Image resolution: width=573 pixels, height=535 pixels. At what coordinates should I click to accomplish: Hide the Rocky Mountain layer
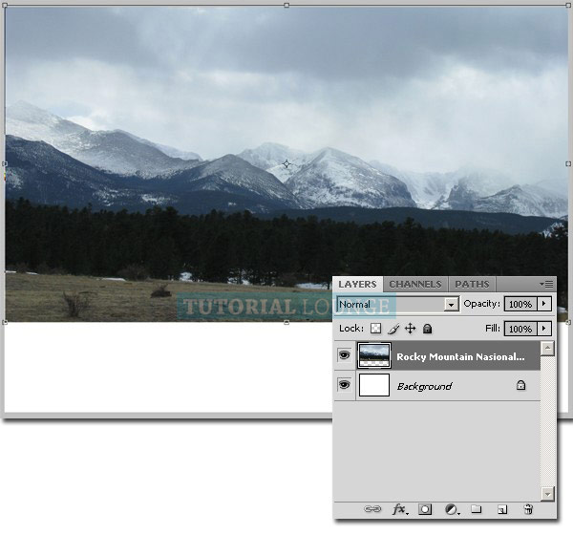tap(344, 356)
